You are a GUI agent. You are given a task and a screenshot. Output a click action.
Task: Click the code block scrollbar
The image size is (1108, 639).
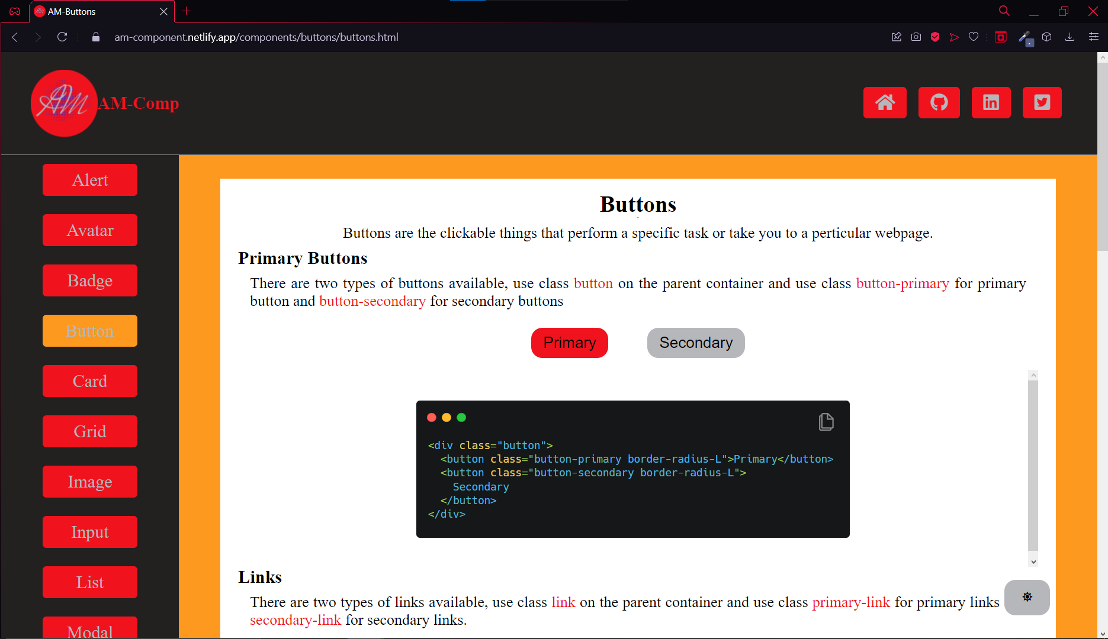click(1033, 467)
